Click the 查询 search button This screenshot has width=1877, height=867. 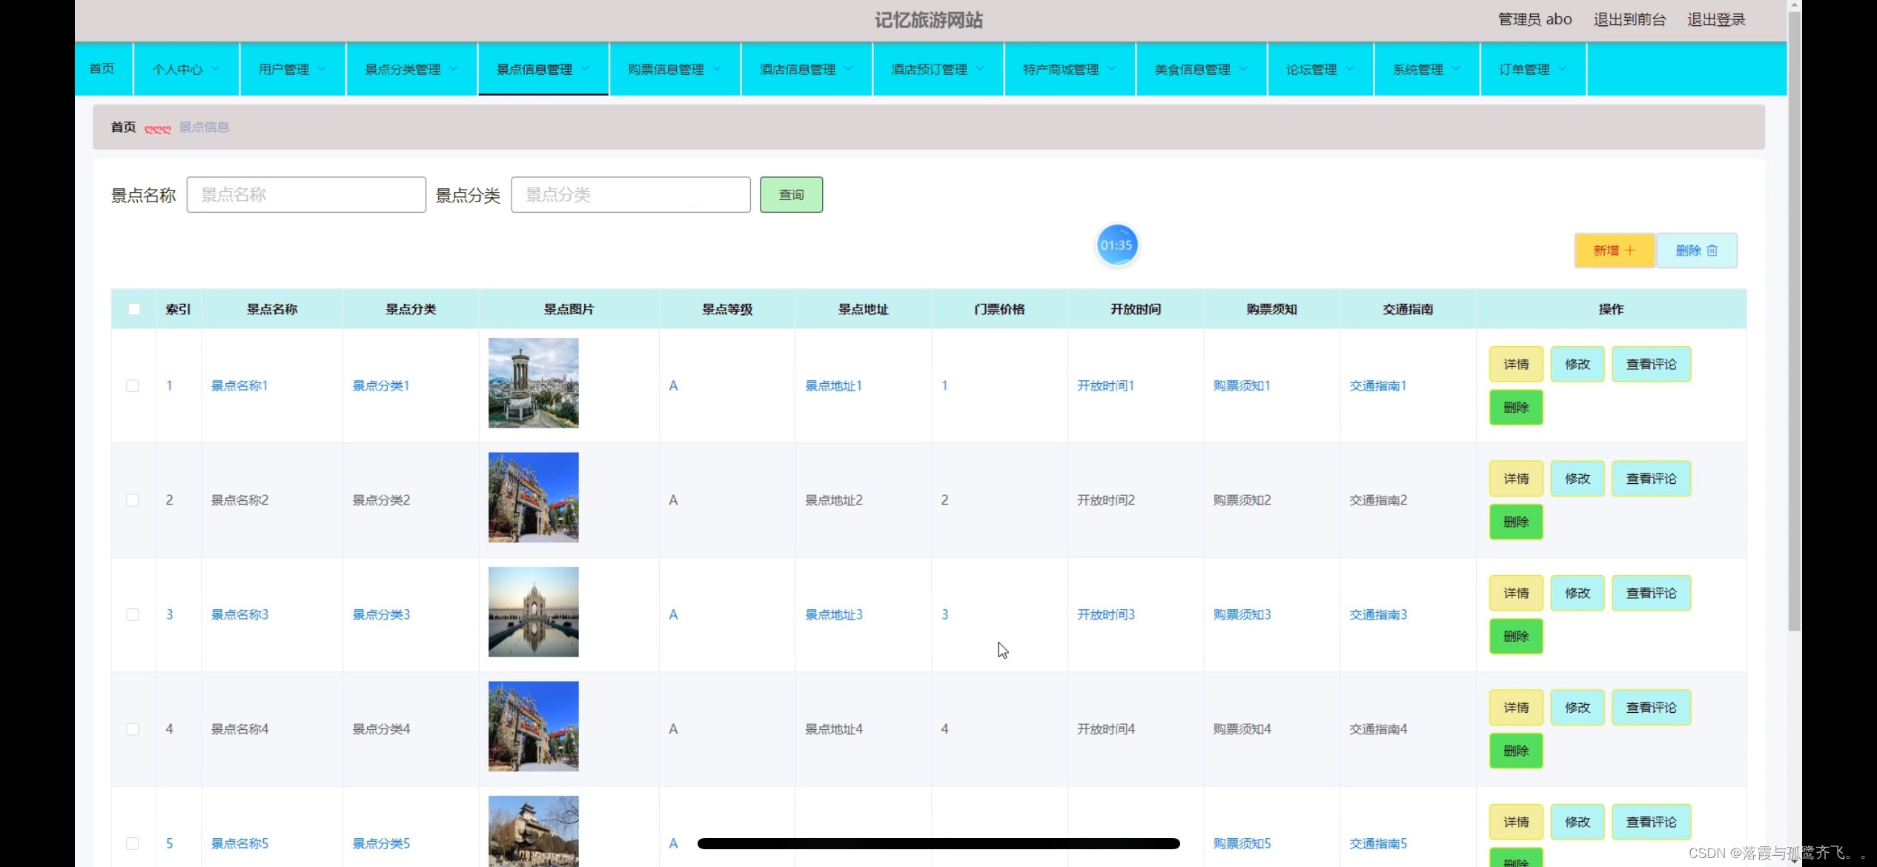(791, 195)
